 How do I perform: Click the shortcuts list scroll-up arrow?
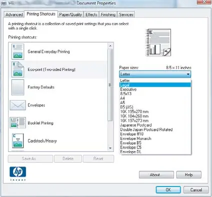click(x=110, y=45)
